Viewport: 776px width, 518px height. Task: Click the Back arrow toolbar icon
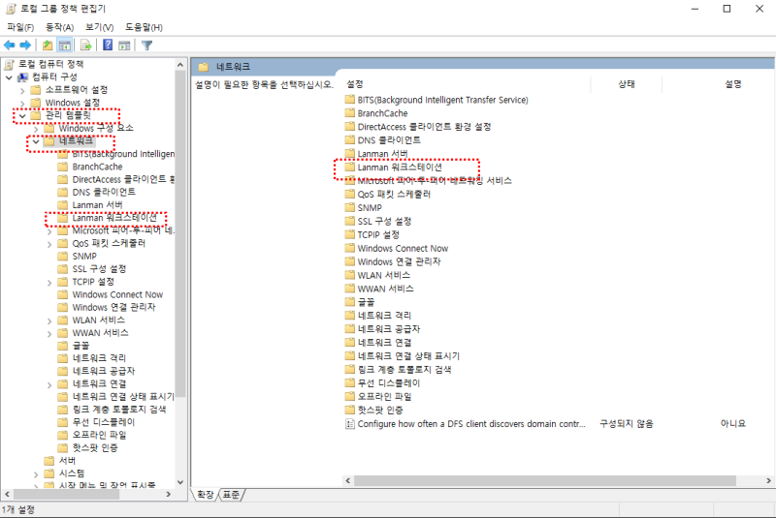pos(9,46)
